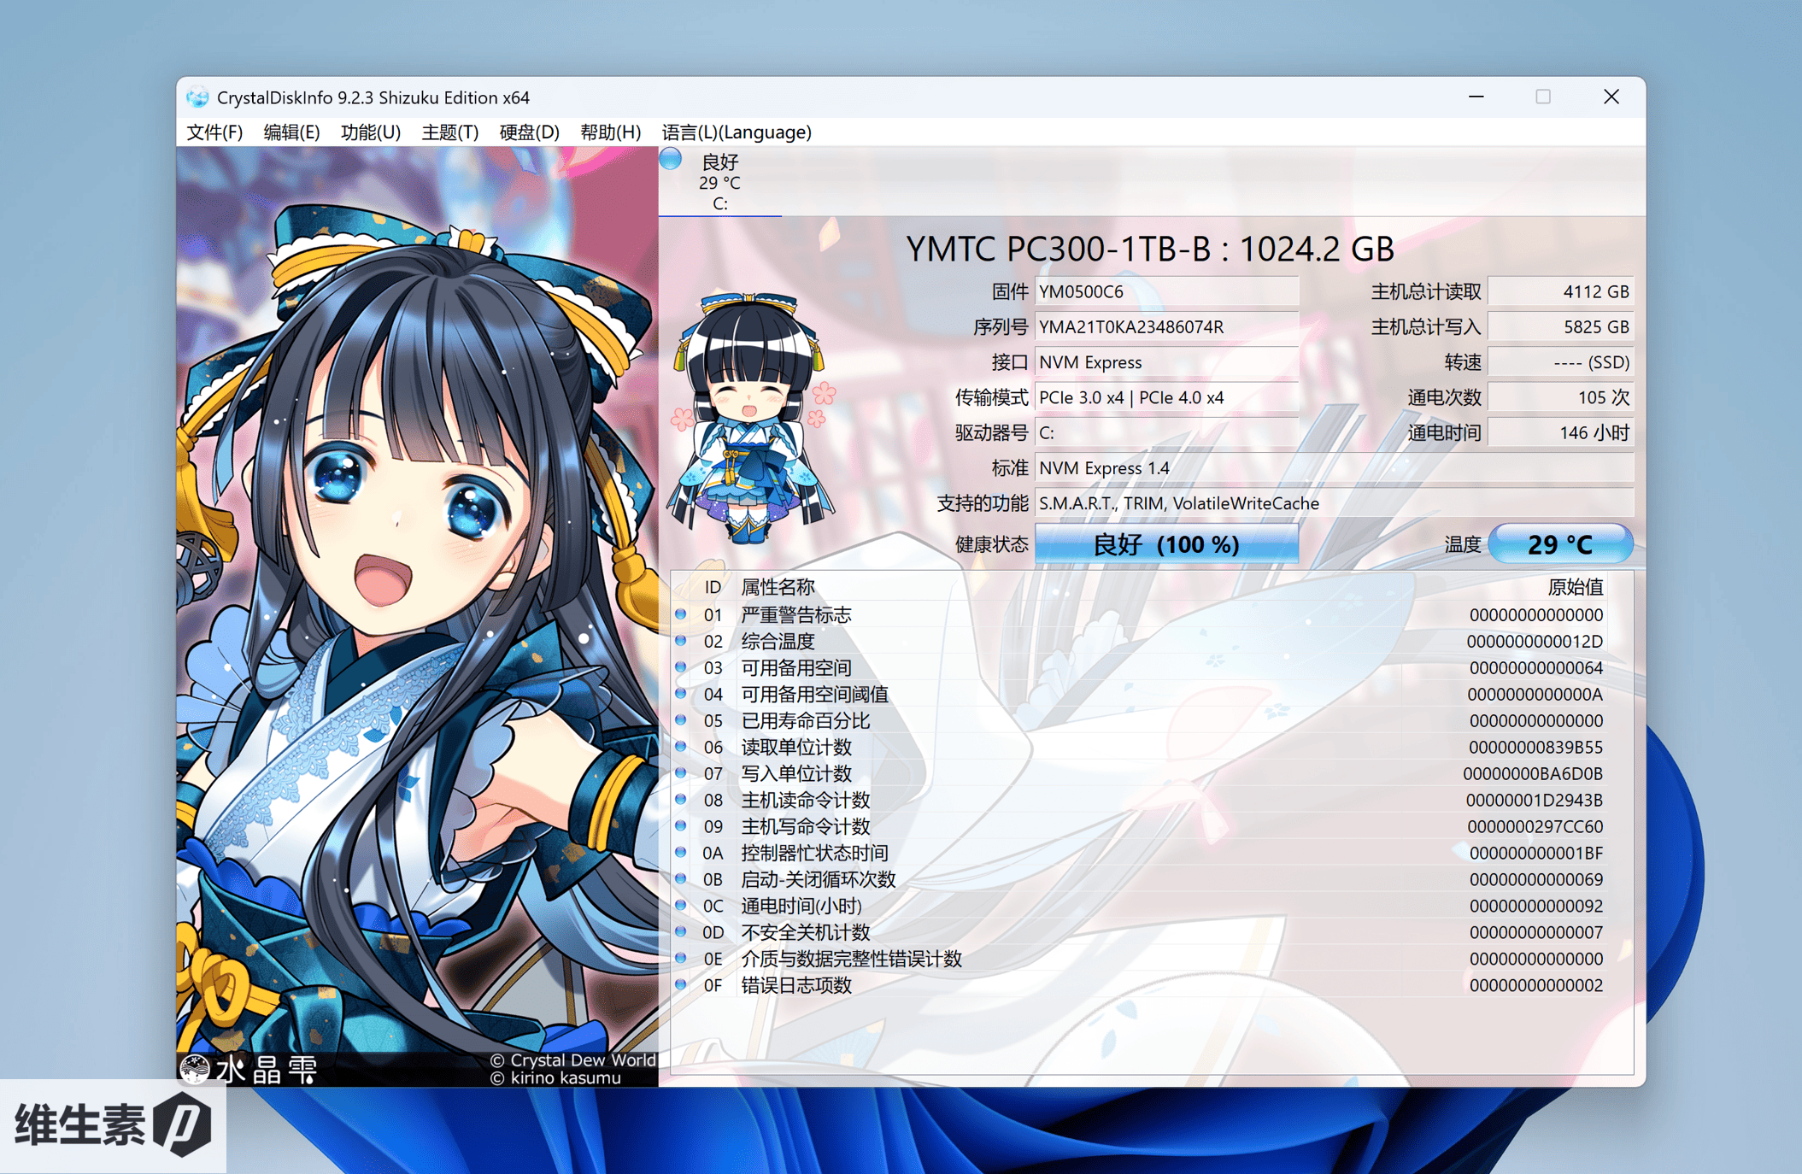Open the 文件(F) menu
The width and height of the screenshot is (1802, 1174).
click(214, 132)
